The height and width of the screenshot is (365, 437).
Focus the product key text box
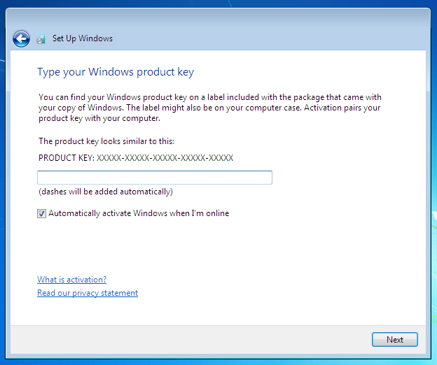coord(155,178)
